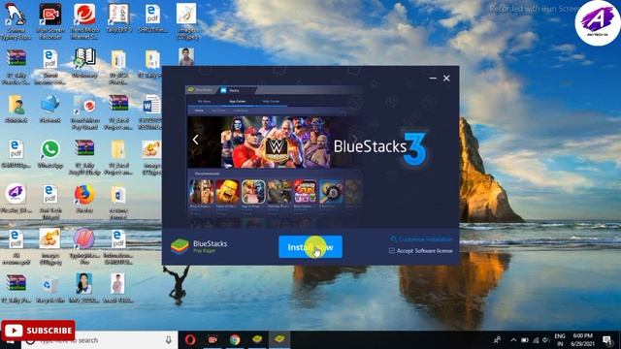Close the BlueStacks installer window
The width and height of the screenshot is (621, 349).
[446, 79]
